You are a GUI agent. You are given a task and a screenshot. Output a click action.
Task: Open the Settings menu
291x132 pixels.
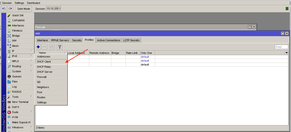tap(19, 3)
